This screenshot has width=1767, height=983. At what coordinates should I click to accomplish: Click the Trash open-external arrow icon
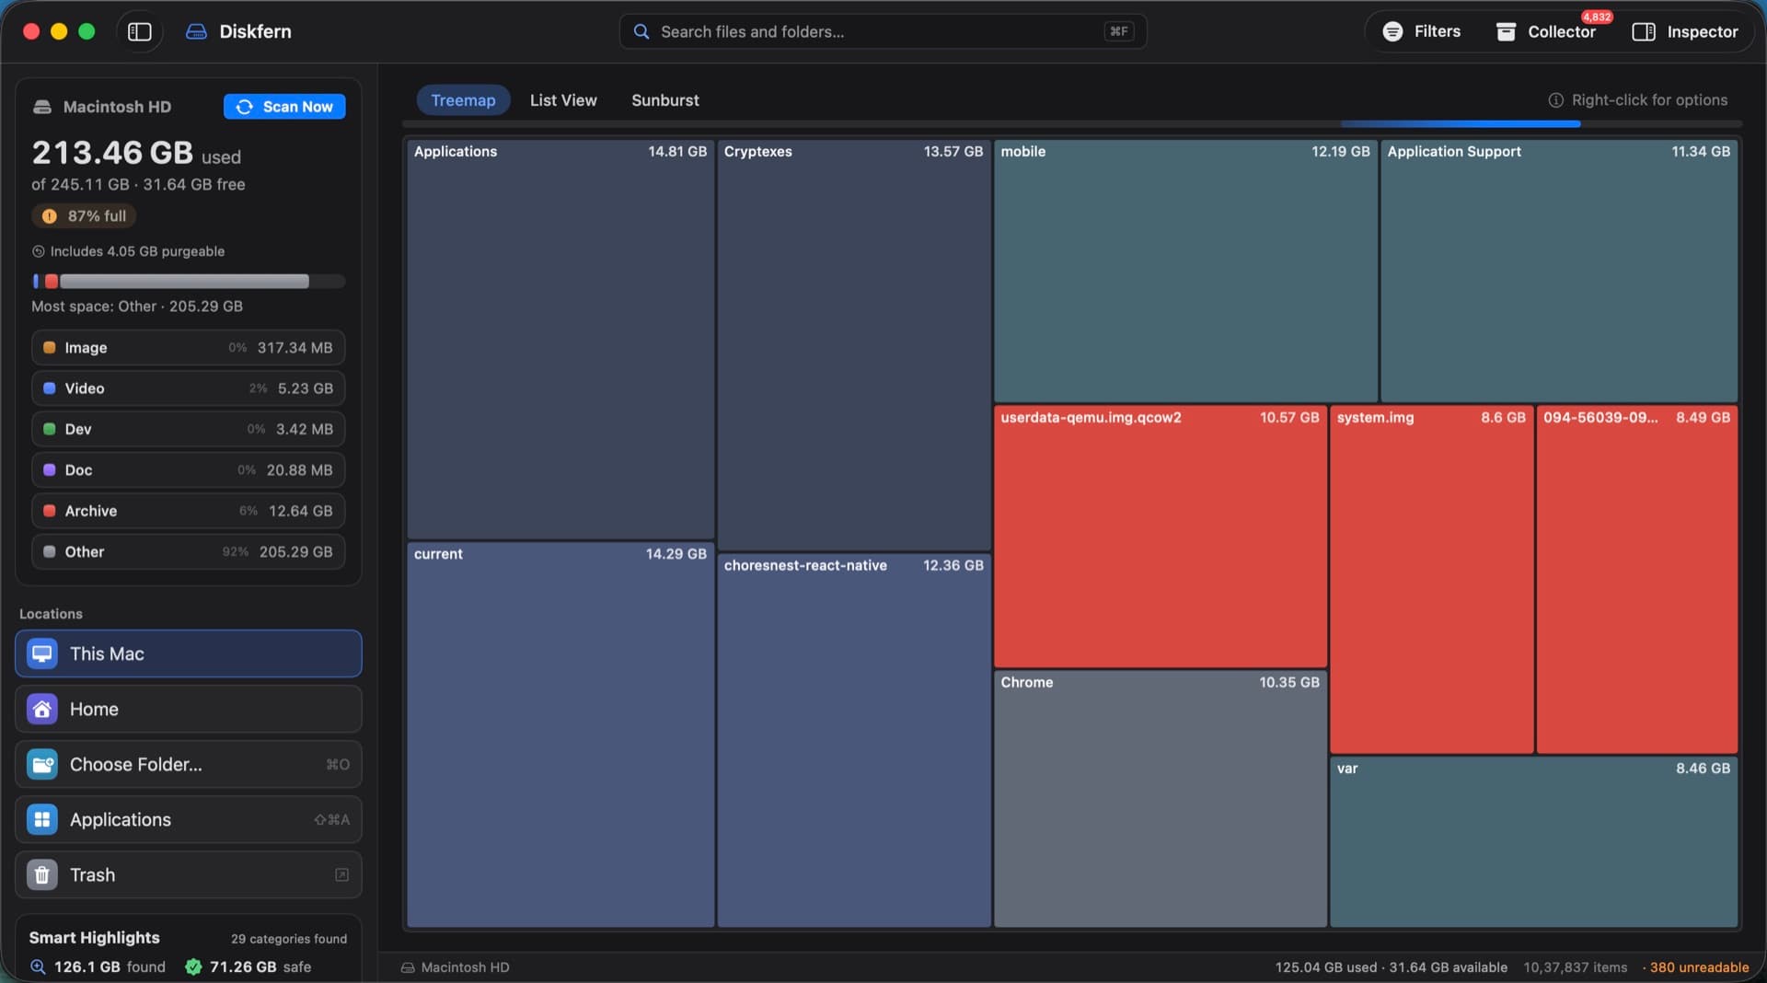click(x=341, y=874)
